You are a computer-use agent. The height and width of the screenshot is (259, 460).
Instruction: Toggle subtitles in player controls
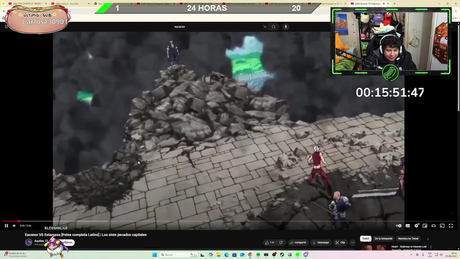(x=408, y=226)
